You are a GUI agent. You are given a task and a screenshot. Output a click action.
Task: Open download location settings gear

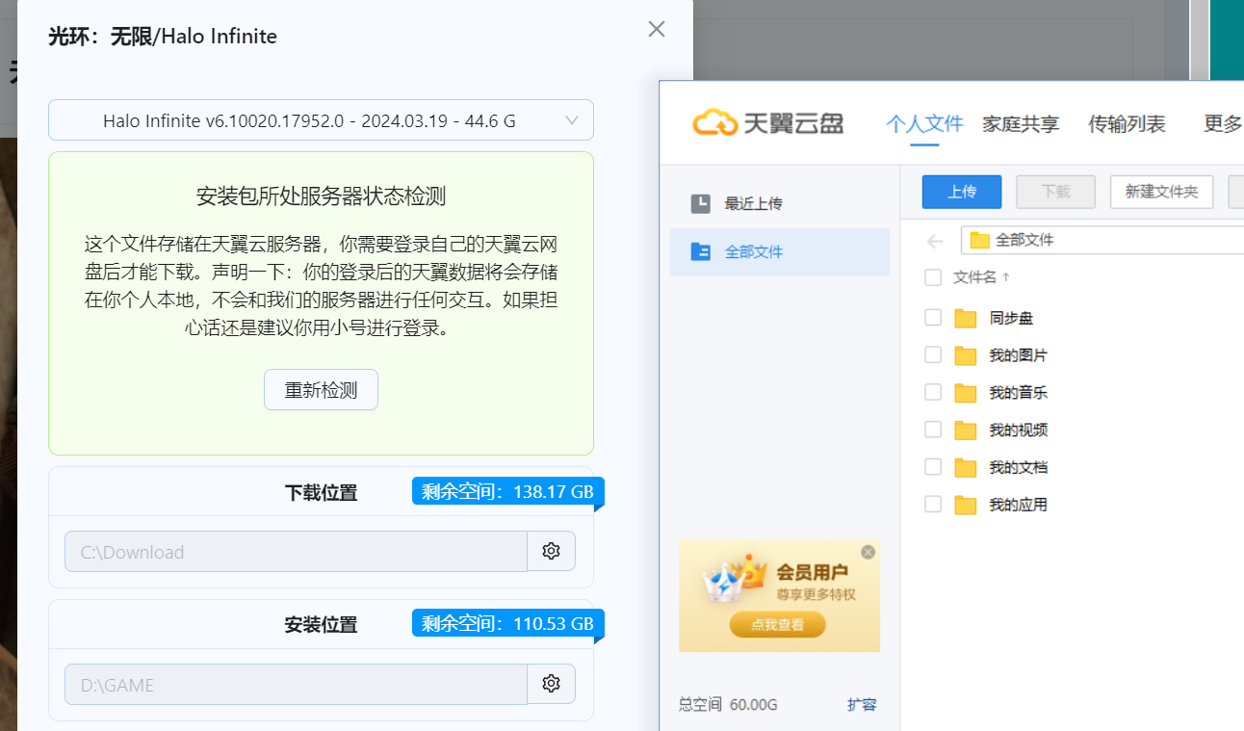[x=551, y=551]
